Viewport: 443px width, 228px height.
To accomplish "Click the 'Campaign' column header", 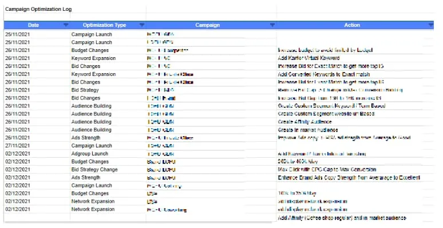I will [207, 25].
